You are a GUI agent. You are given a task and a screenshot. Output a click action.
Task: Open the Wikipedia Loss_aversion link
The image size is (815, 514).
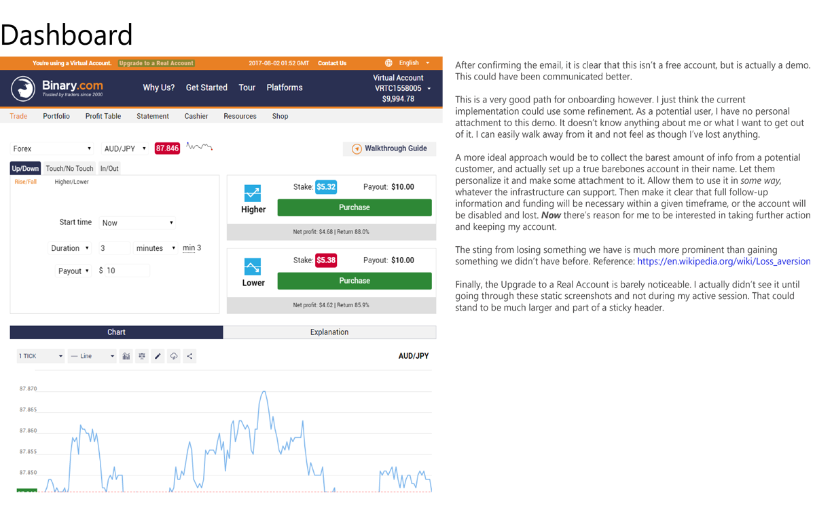click(723, 261)
